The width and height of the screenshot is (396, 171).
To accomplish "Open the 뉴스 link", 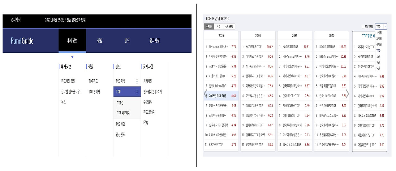I will 63,102.
